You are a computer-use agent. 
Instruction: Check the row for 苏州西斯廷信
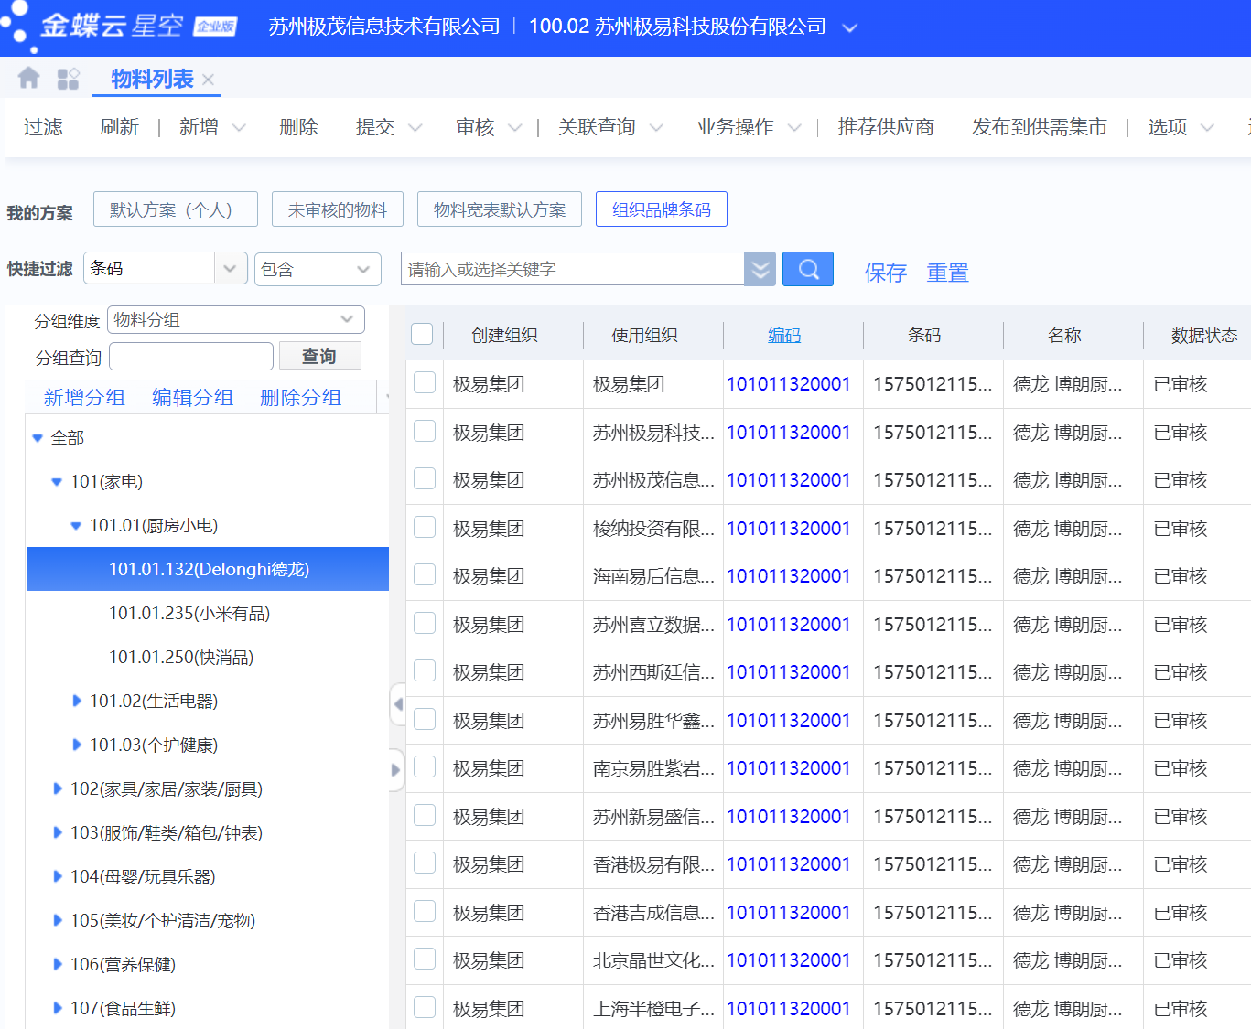point(425,671)
